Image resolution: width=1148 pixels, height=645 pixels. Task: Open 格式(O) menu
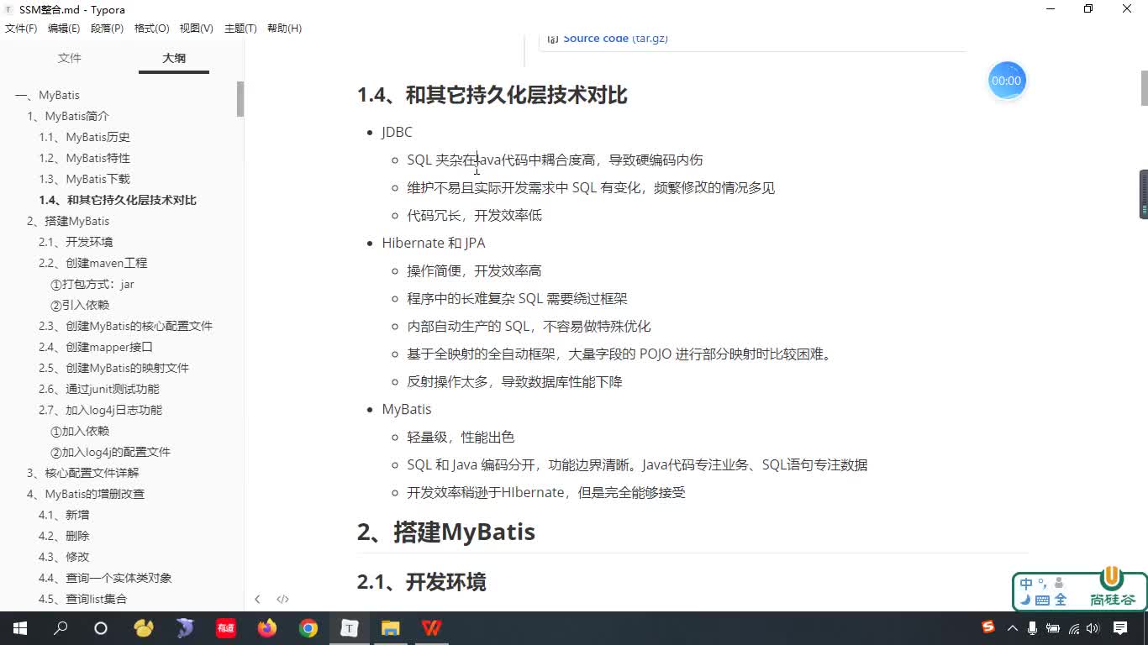[x=151, y=29]
